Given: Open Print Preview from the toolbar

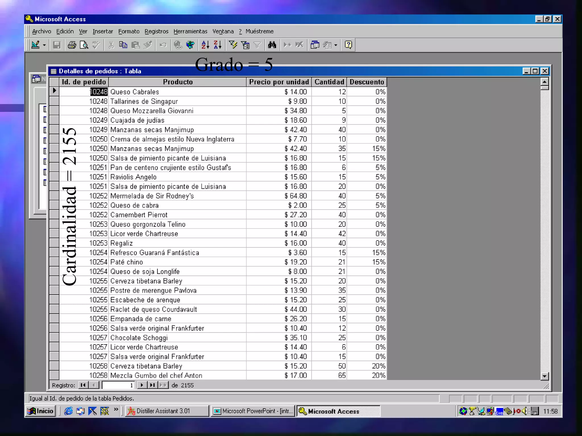Looking at the screenshot, I should pyautogui.click(x=84, y=45).
